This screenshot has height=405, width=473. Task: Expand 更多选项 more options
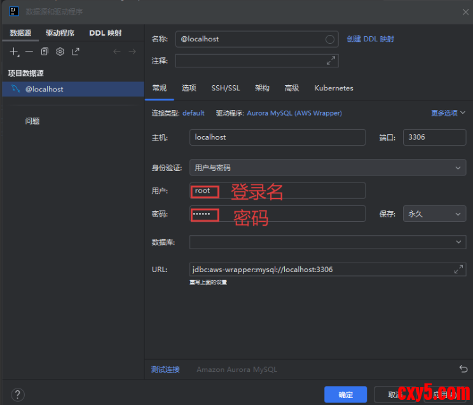(x=448, y=113)
